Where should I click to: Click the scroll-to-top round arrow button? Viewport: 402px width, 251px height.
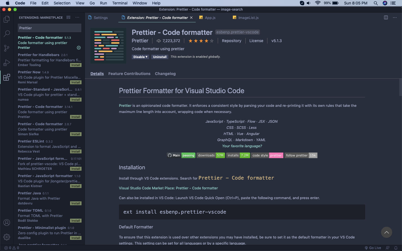click(387, 232)
